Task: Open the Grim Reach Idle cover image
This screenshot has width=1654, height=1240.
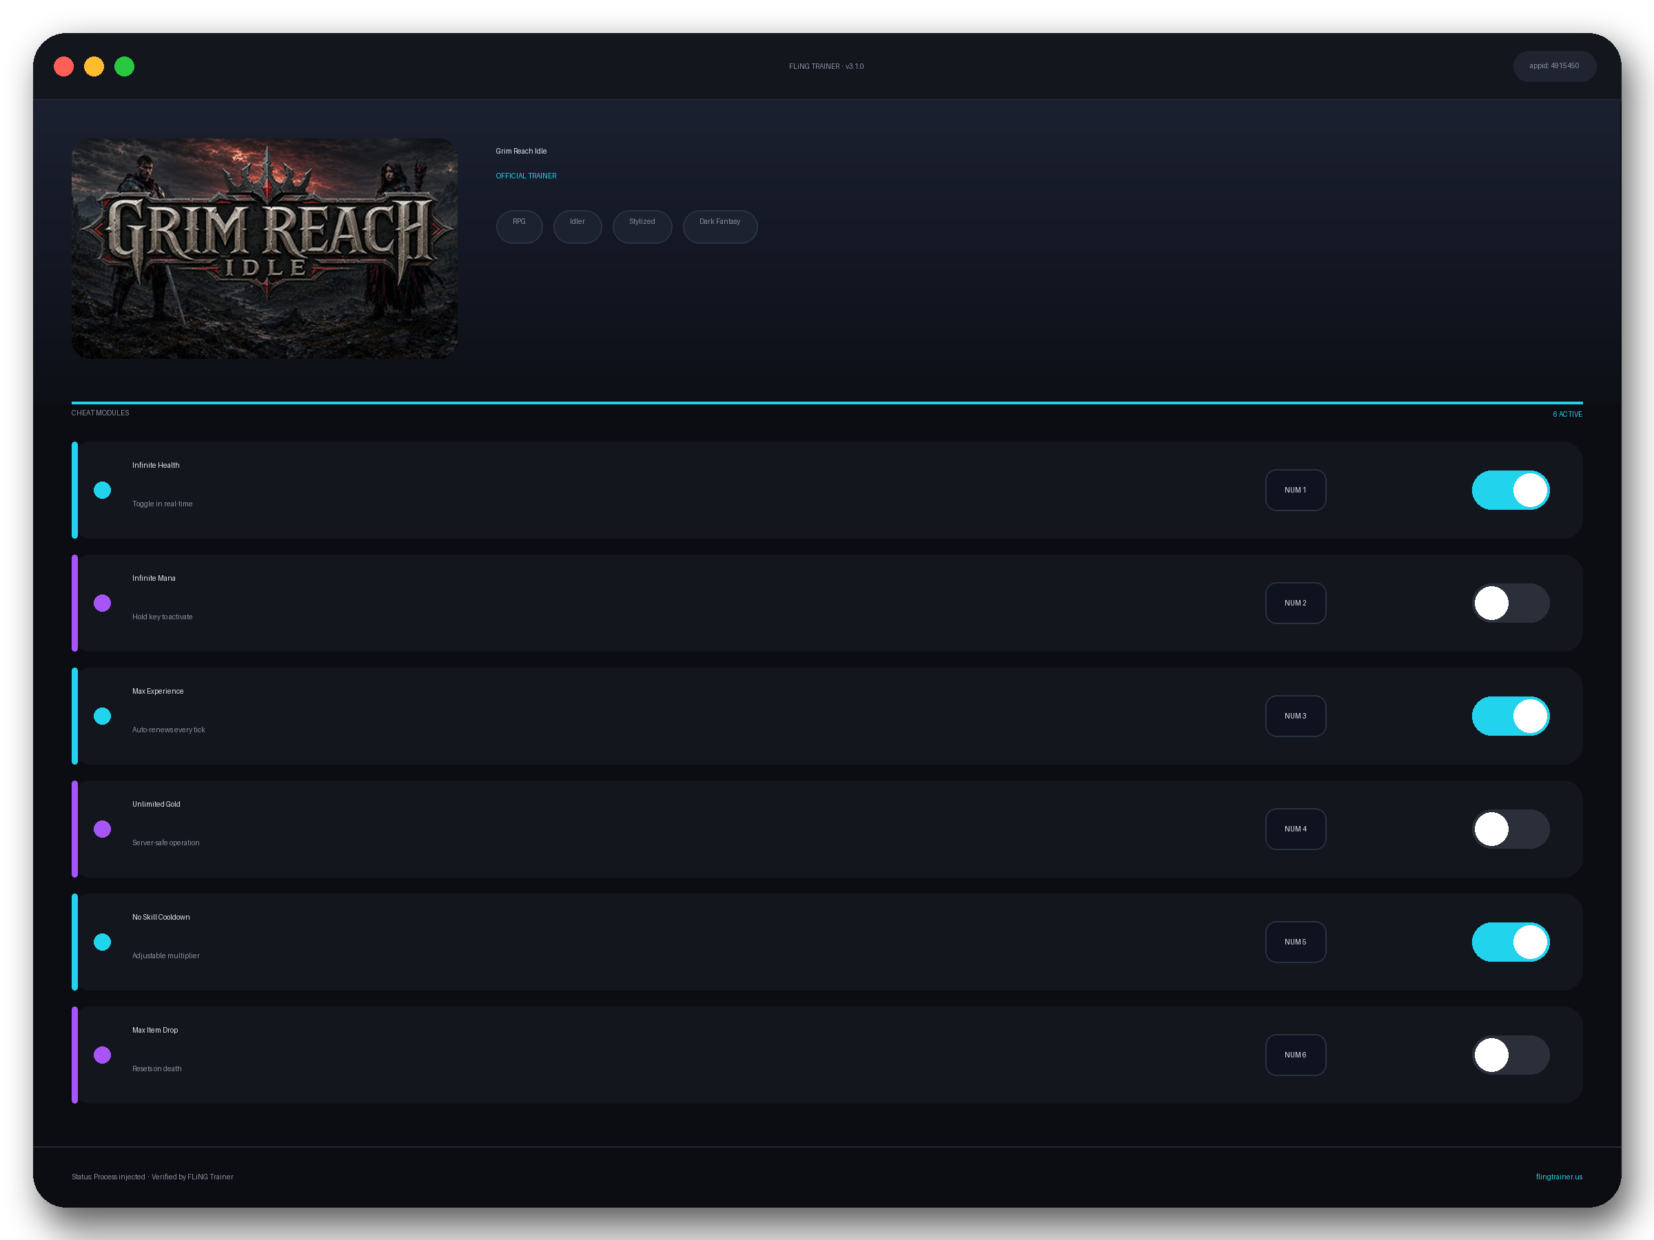Action: click(x=265, y=248)
